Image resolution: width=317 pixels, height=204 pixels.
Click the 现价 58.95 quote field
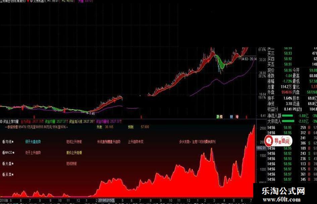point(280,70)
